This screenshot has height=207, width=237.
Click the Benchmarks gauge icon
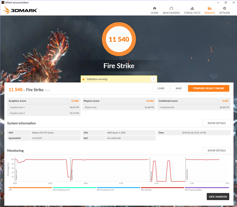[x=171, y=8]
